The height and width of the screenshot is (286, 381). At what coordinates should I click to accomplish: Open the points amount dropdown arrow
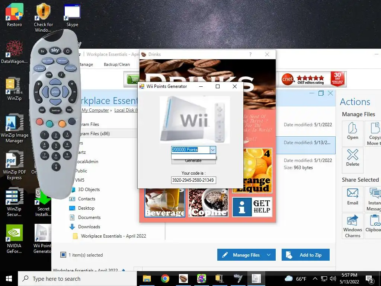click(x=212, y=150)
